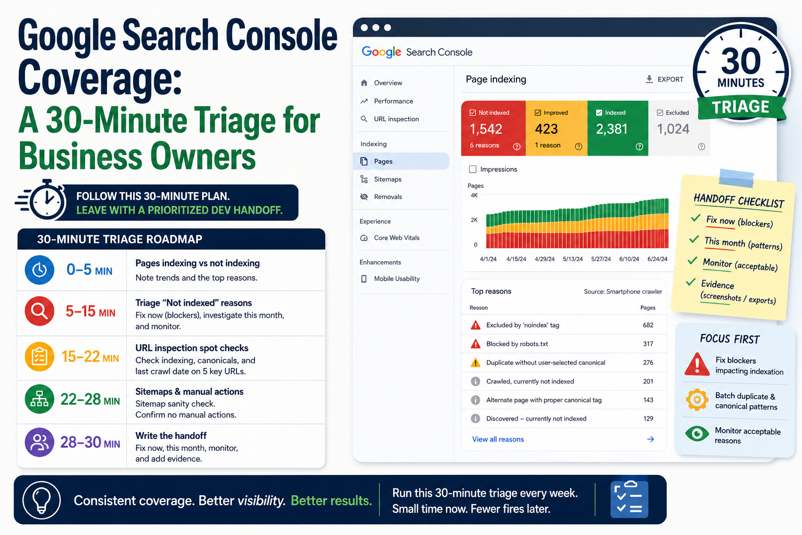The height and width of the screenshot is (535, 802).
Task: Click the Performance trend-line icon
Action: coord(364,101)
